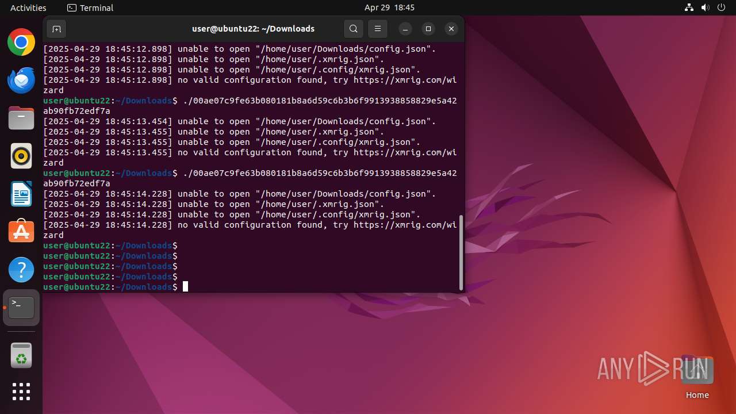Click the network status icon
This screenshot has width=736, height=414.
coord(689,7)
